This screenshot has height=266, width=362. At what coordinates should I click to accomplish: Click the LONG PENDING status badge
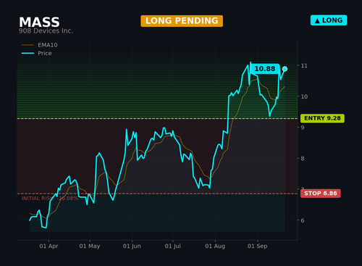point(182,21)
